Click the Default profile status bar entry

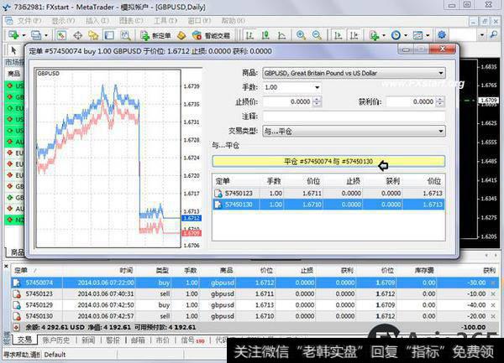coord(55,355)
